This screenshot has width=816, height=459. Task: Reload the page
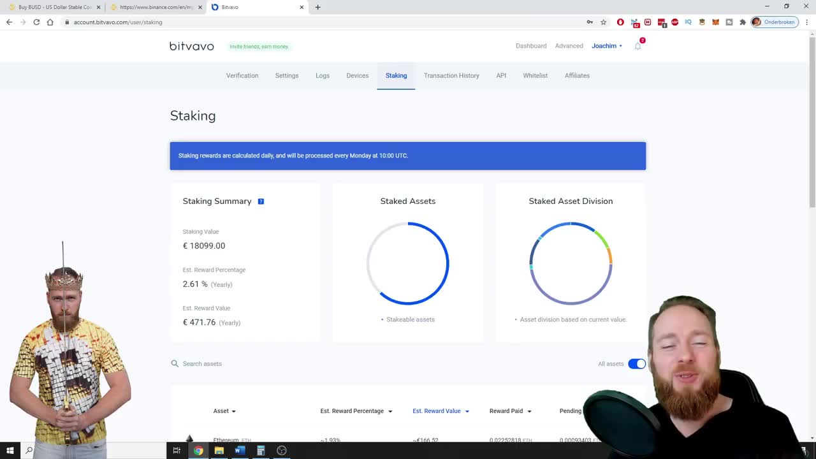tap(36, 22)
